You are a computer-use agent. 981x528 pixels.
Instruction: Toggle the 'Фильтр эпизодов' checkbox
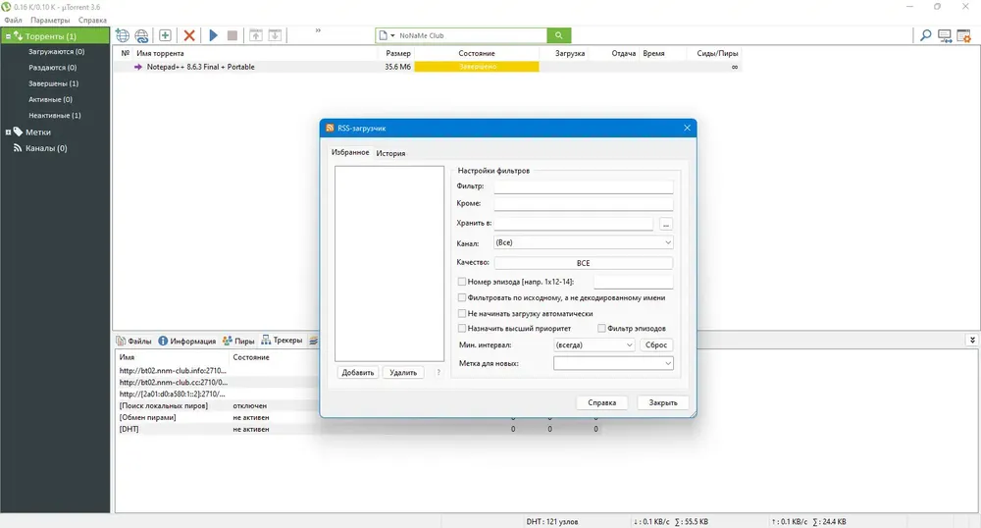(601, 329)
